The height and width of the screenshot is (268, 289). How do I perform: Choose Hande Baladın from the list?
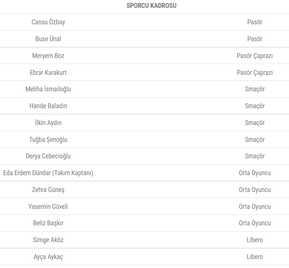[x=48, y=106]
